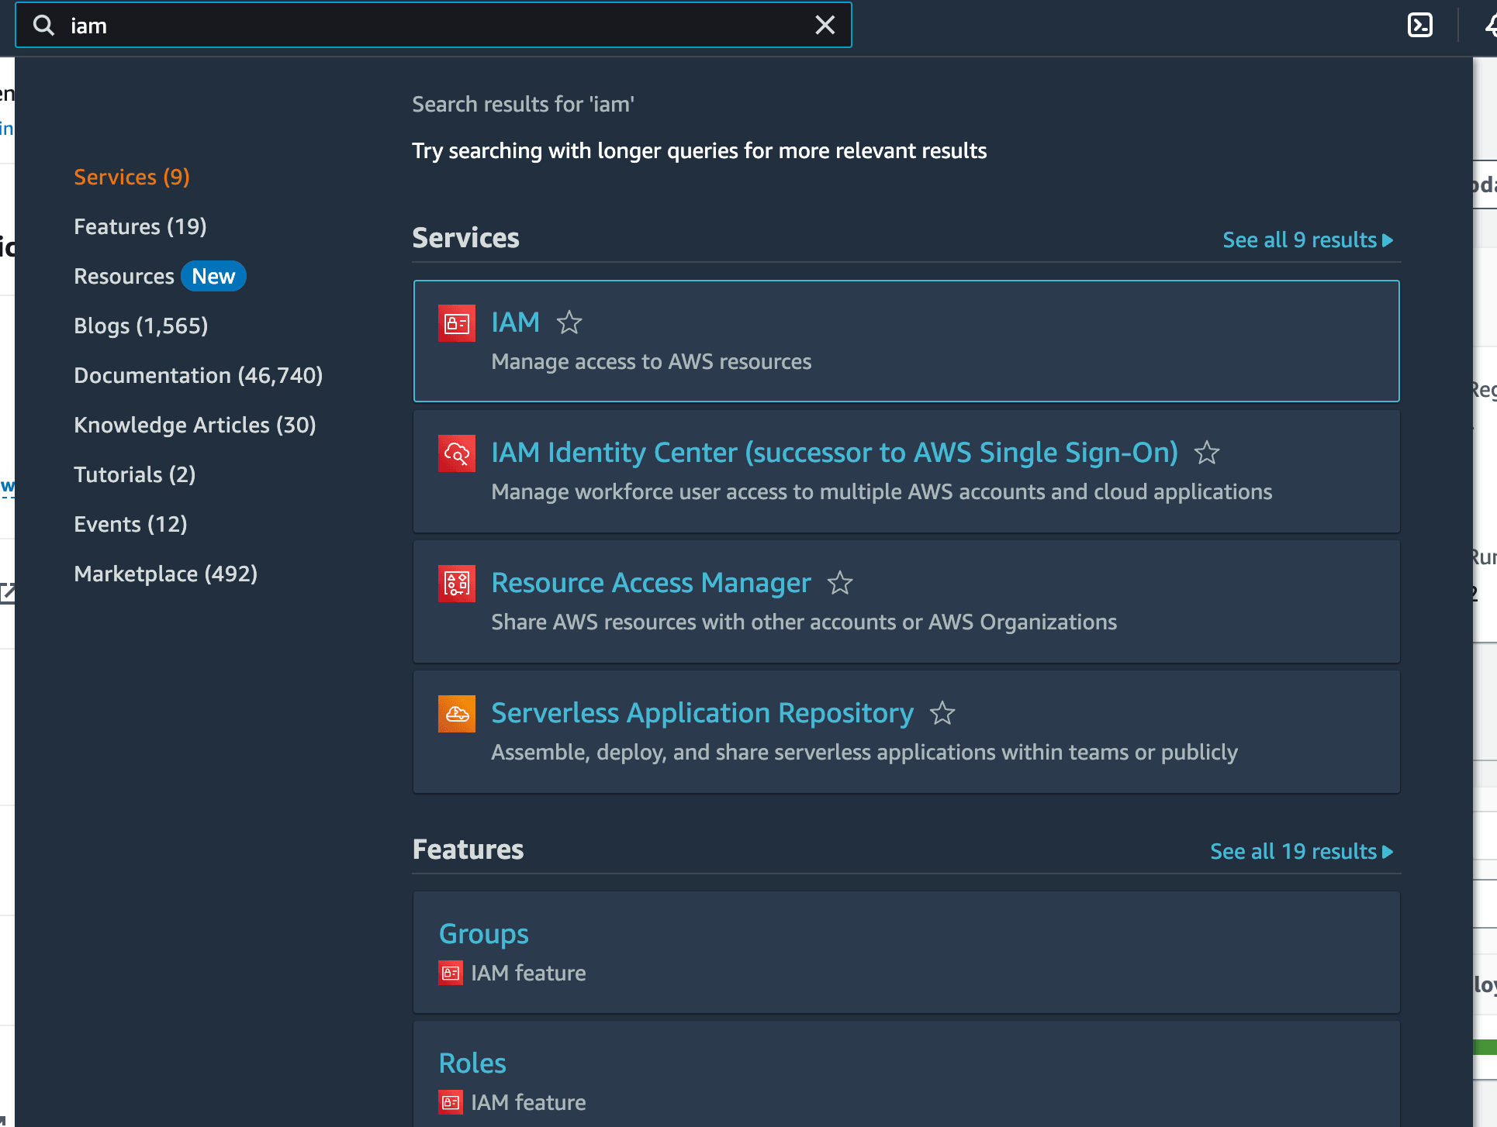Click the search magnifier icon
The width and height of the screenshot is (1497, 1127).
click(44, 26)
